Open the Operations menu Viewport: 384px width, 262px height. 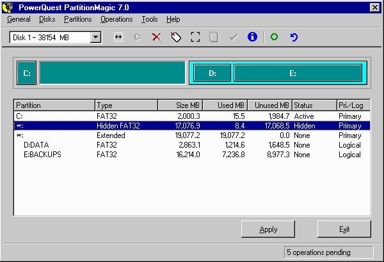click(x=116, y=19)
